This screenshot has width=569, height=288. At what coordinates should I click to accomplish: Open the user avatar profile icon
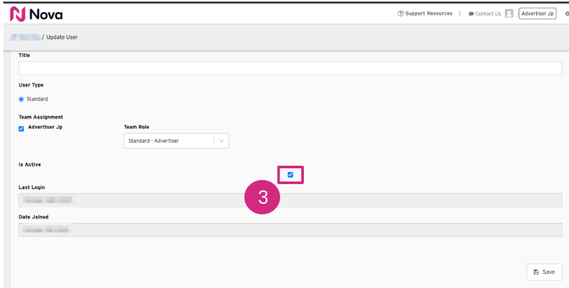click(509, 14)
